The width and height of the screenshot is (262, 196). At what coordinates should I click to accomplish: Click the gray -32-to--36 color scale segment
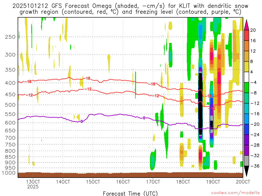coord(246,161)
